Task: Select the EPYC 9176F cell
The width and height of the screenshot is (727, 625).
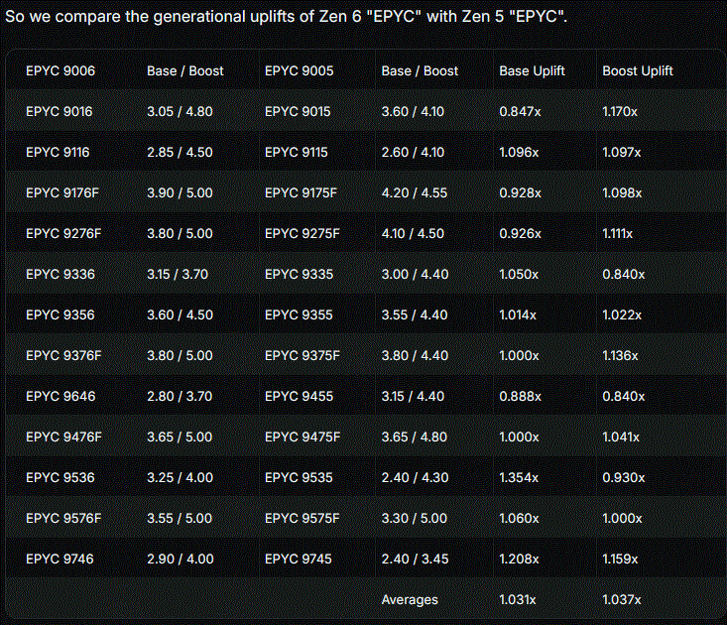Action: 62,192
